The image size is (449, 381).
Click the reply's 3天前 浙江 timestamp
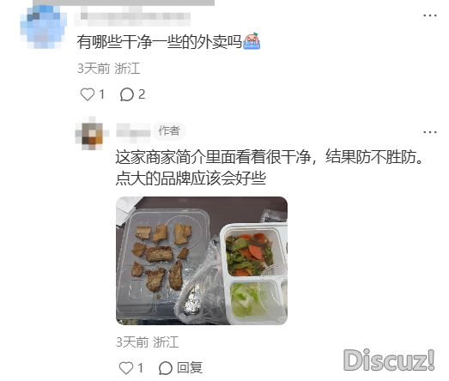pyautogui.click(x=147, y=342)
